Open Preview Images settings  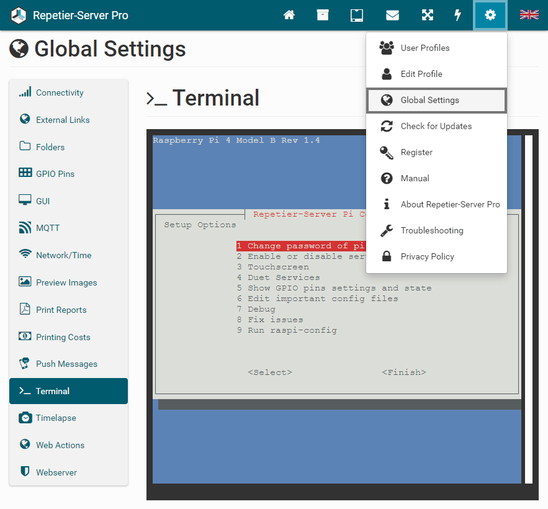[x=68, y=282]
